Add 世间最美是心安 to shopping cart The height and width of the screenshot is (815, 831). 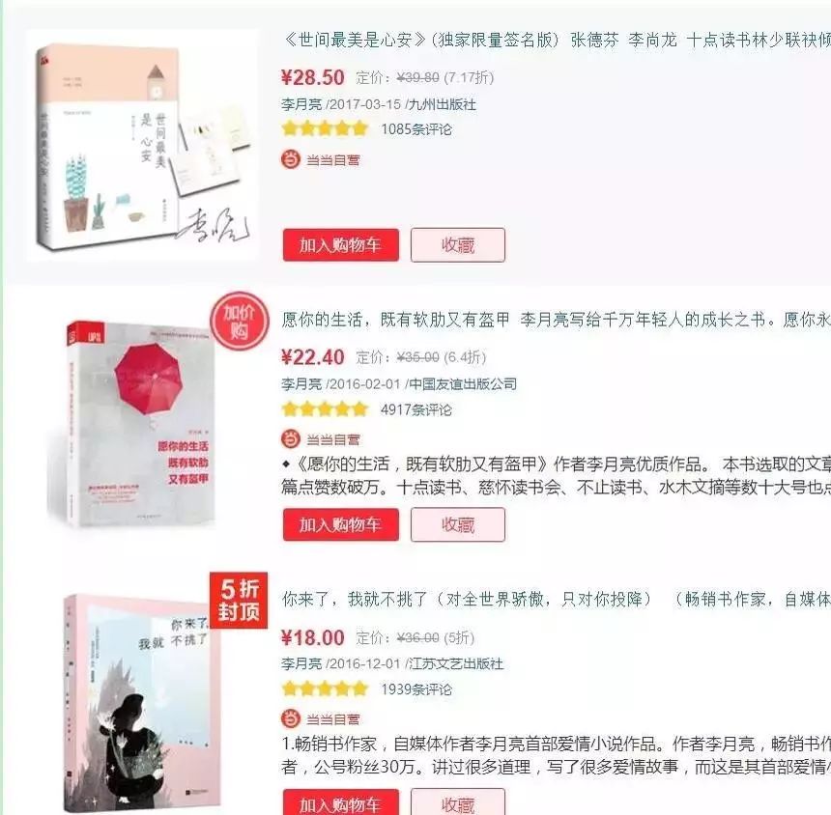pos(341,244)
